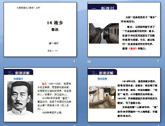The width and height of the screenshot is (165, 126).
Task: Click the blue 写作背景 label
Action: 102,79
